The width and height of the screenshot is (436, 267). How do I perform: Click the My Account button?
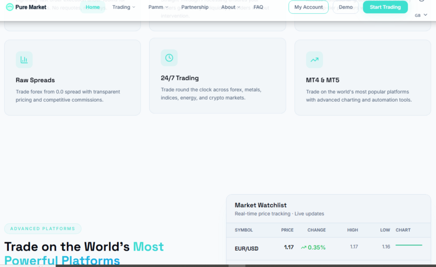(x=308, y=7)
